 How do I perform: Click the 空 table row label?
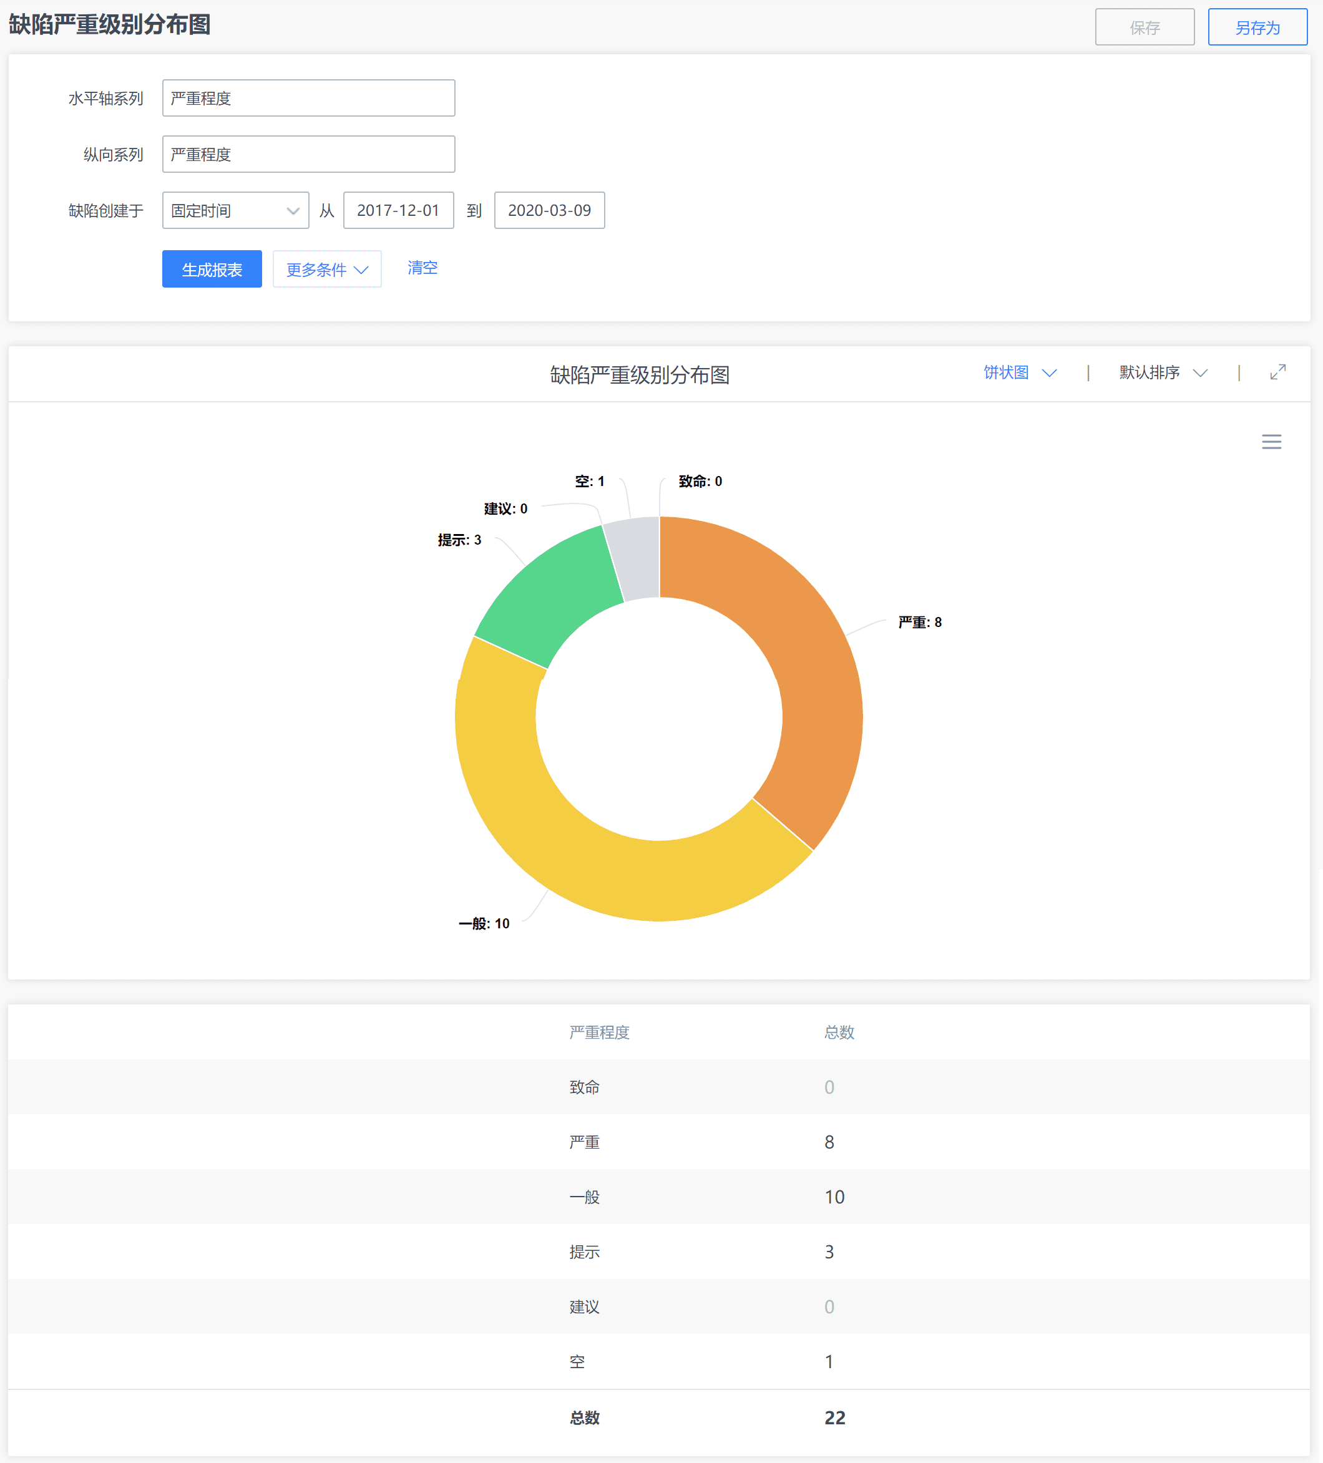point(577,1361)
